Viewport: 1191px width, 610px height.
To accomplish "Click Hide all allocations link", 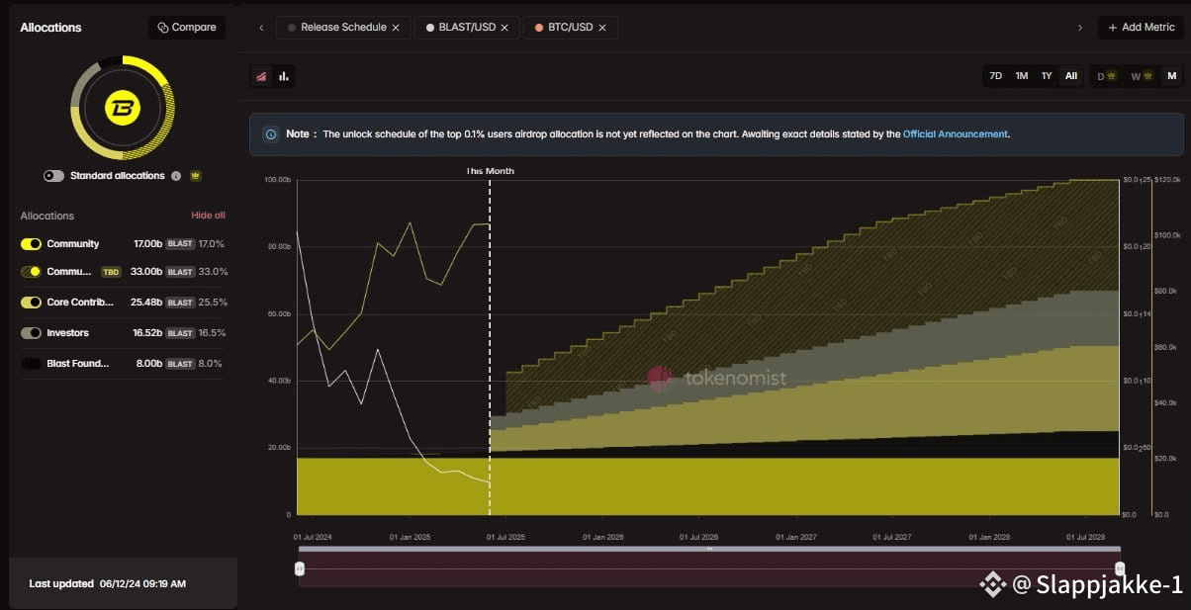I will 208,216.
